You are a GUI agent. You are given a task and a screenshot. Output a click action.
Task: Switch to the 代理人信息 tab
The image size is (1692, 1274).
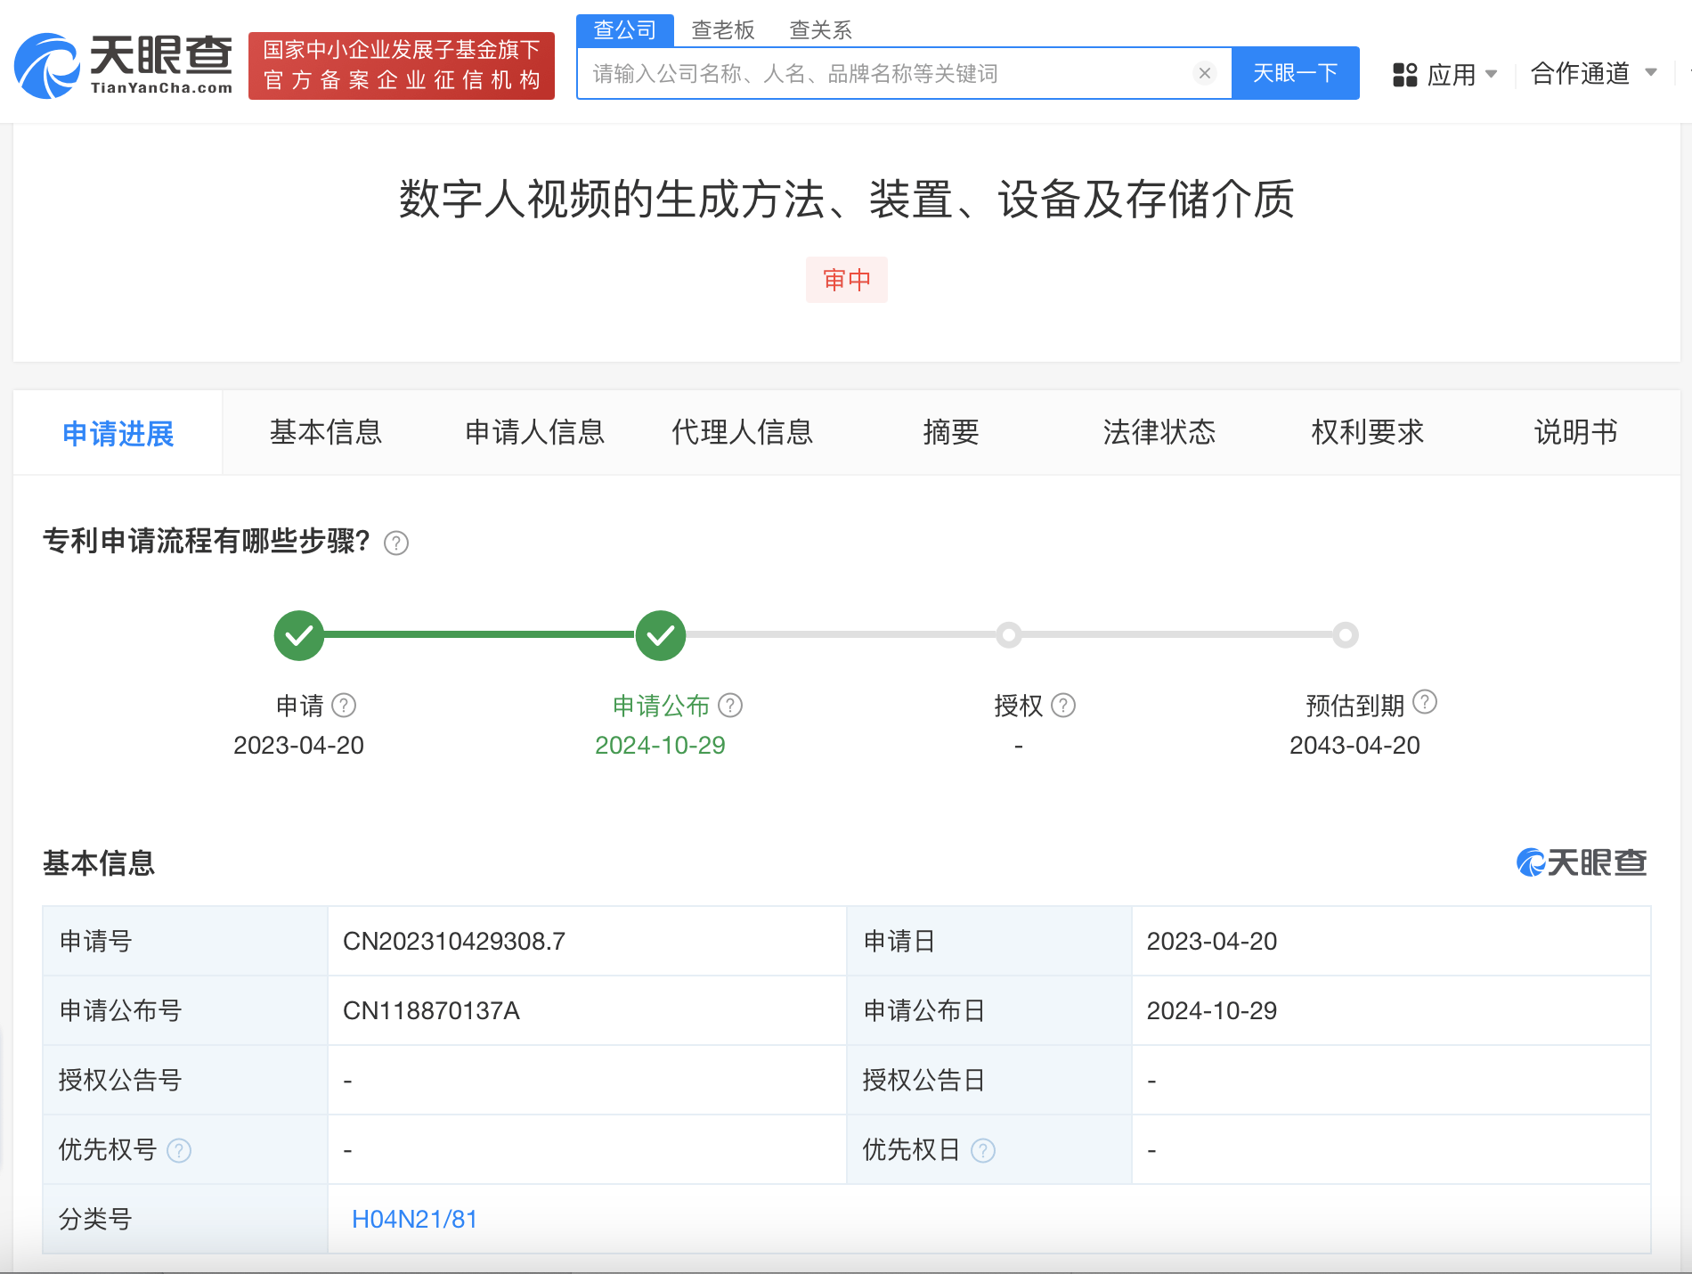point(743,432)
